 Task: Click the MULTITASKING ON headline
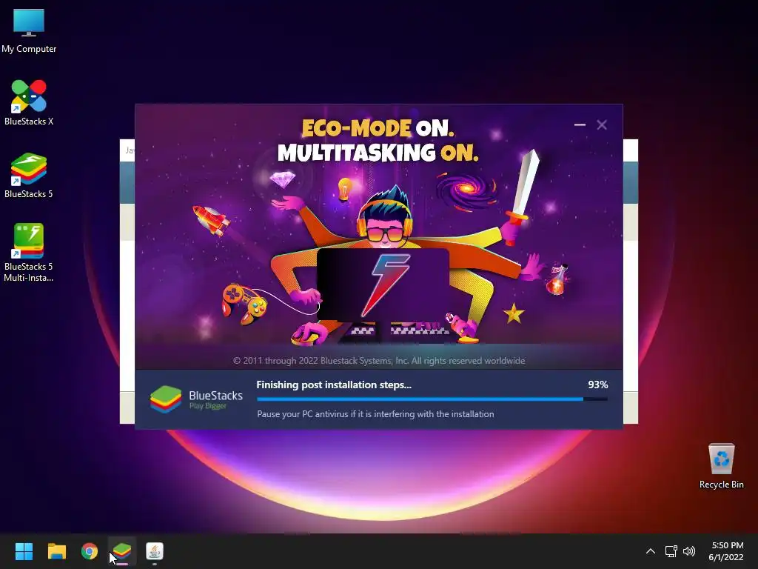tap(378, 153)
